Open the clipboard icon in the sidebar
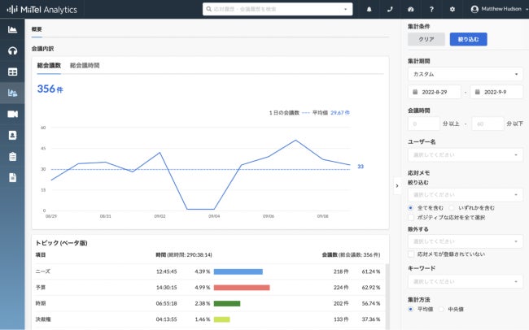 click(x=12, y=156)
